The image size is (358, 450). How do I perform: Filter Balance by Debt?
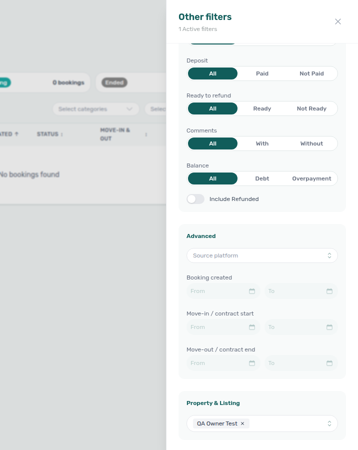click(262, 178)
